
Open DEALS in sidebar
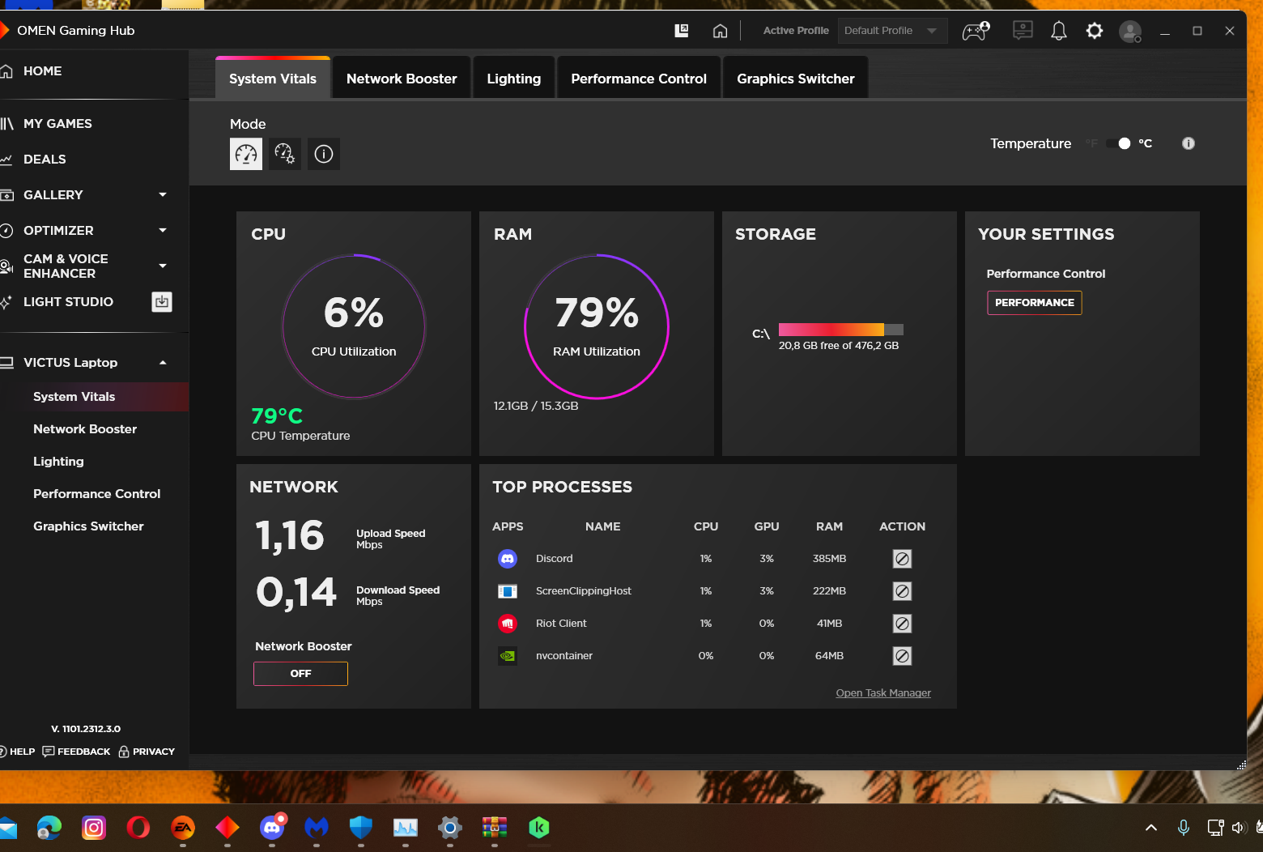pyautogui.click(x=45, y=160)
